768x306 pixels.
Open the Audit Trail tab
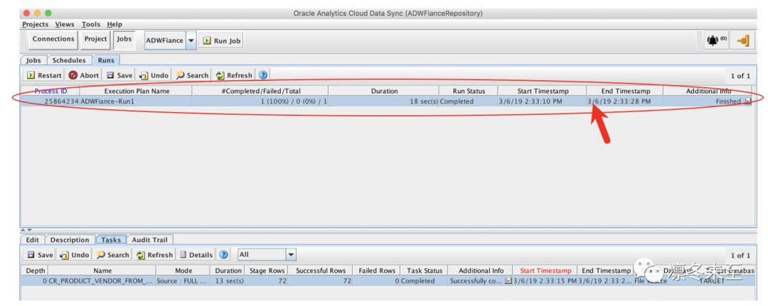pyautogui.click(x=150, y=240)
